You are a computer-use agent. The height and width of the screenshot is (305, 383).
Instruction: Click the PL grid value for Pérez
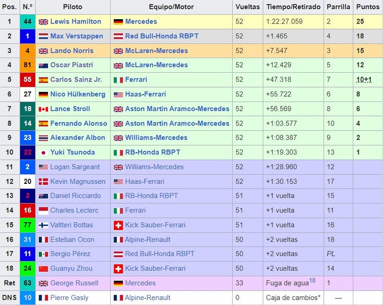pos(331,254)
